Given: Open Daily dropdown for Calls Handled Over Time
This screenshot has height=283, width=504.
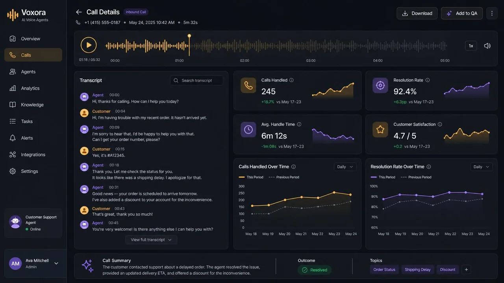Looking at the screenshot, I should click(x=345, y=167).
